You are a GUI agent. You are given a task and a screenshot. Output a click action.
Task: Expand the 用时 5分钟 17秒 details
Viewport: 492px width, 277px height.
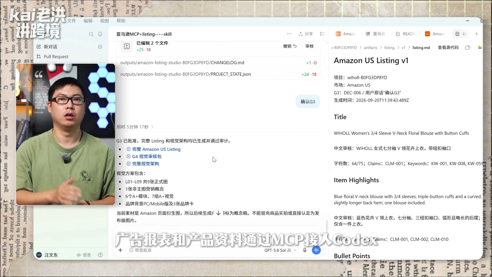[135, 127]
